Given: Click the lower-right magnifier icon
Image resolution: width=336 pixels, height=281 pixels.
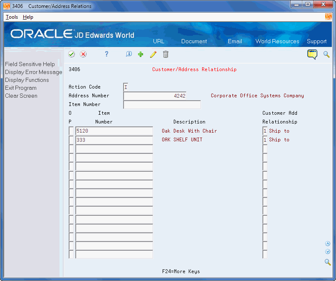Looking at the screenshot, I should point(328,262).
